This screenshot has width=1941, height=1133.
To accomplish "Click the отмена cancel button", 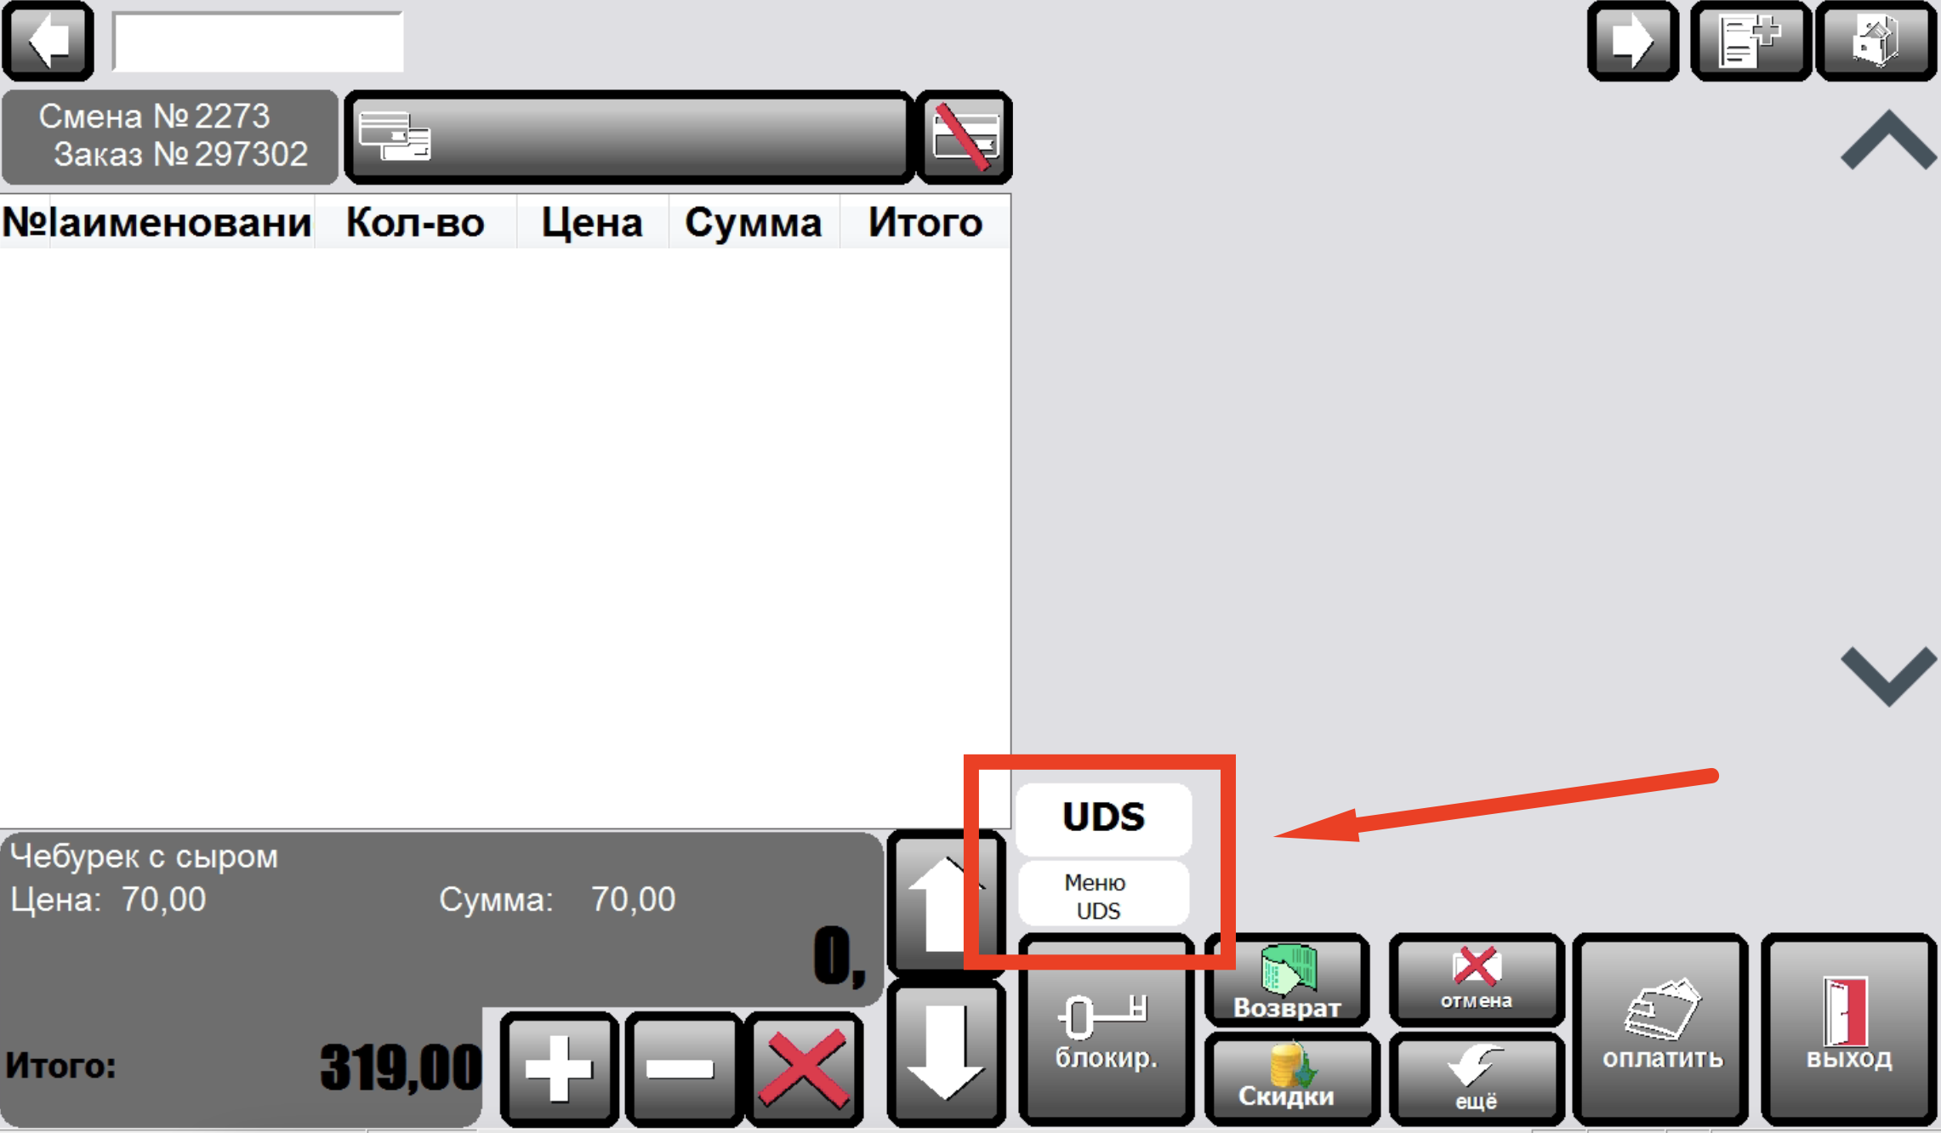I will 1476,980.
